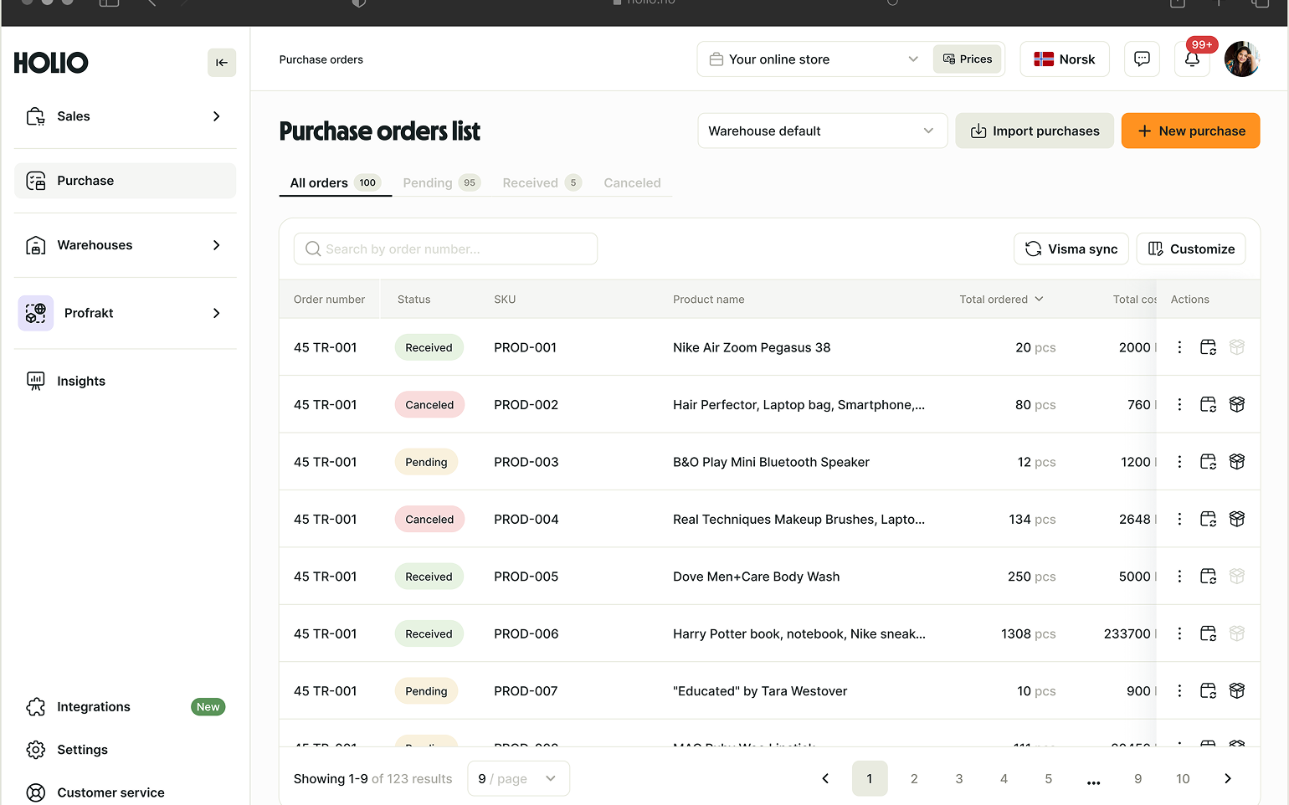Screen dimensions: 1289x805
Task: Focus the order number search field
Action: 445,249
